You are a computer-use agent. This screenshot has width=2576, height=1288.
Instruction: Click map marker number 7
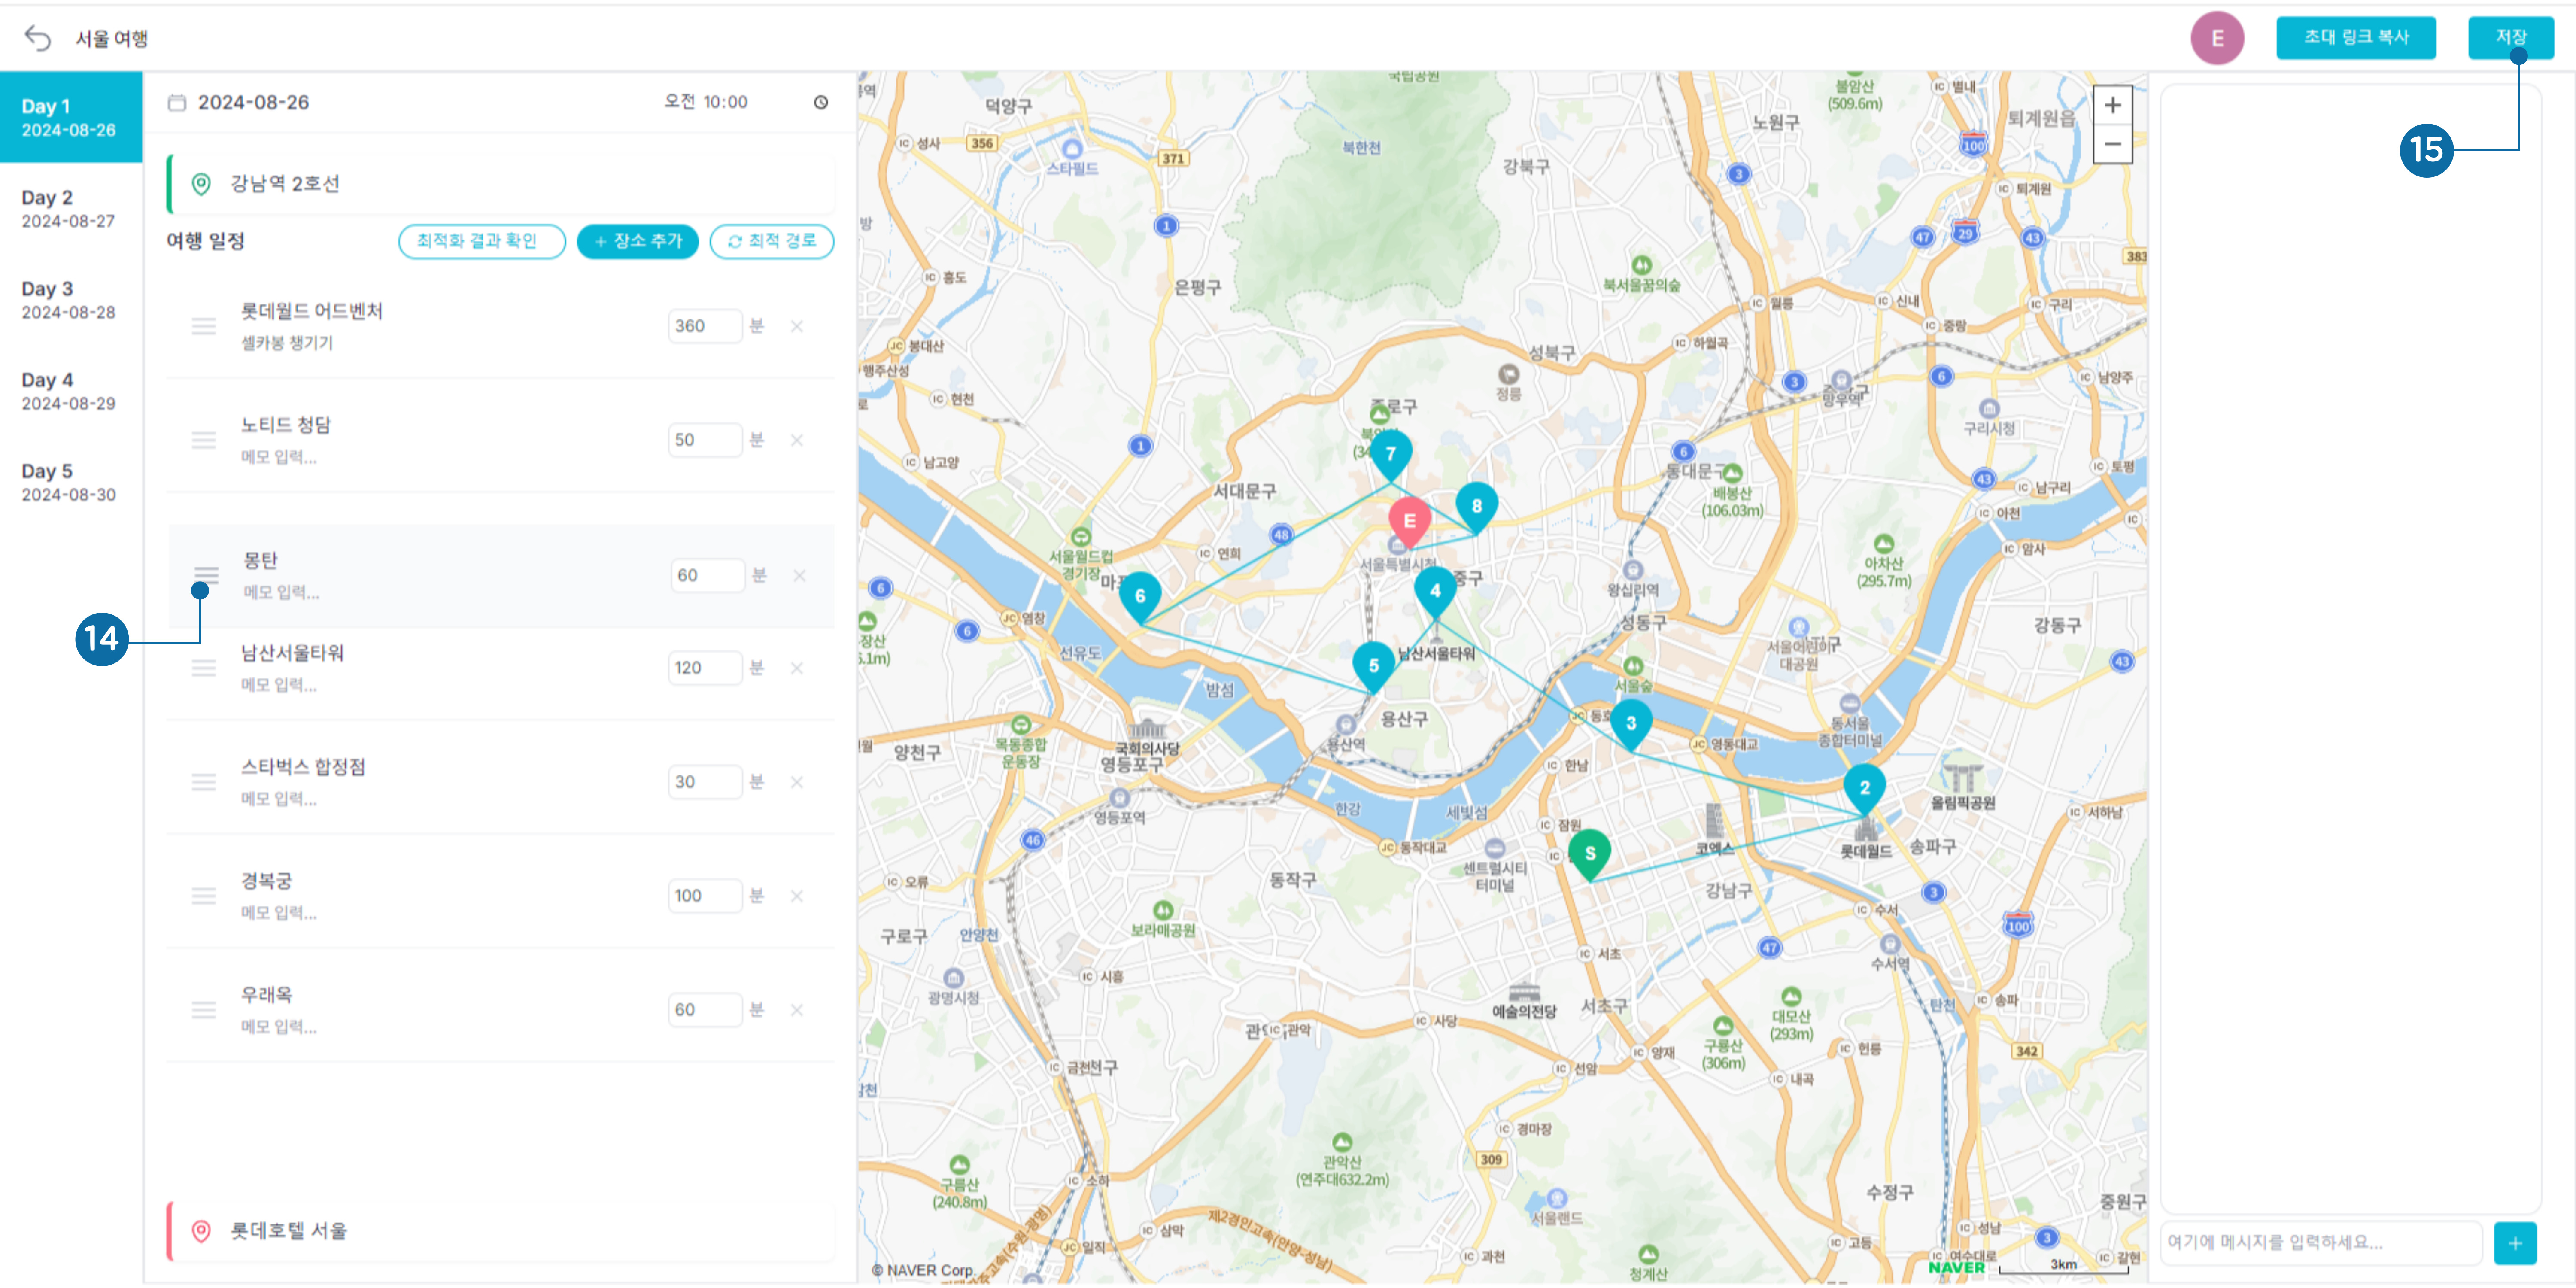1390,455
